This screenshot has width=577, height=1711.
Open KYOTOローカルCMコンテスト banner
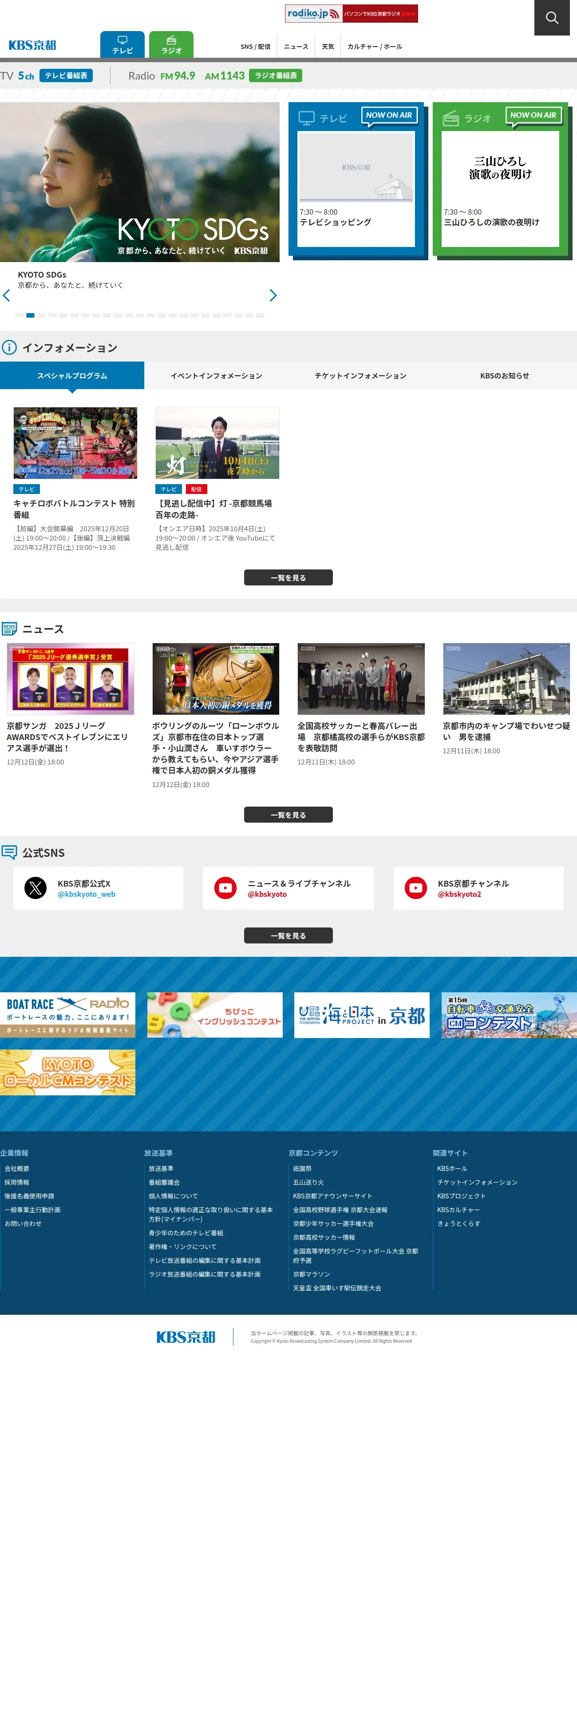click(68, 1073)
